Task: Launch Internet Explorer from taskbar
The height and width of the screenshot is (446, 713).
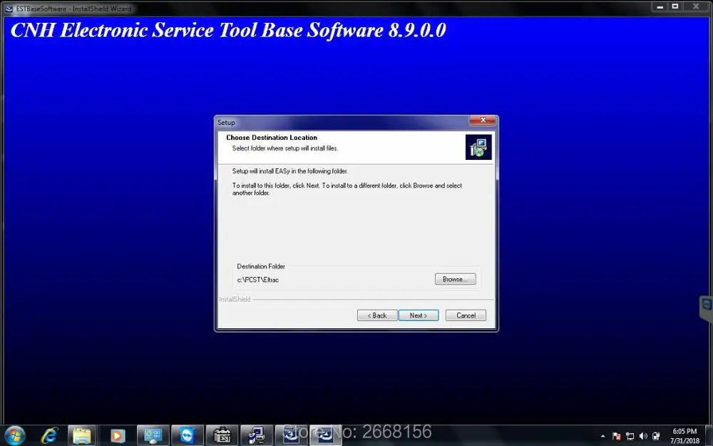Action: pos(49,435)
